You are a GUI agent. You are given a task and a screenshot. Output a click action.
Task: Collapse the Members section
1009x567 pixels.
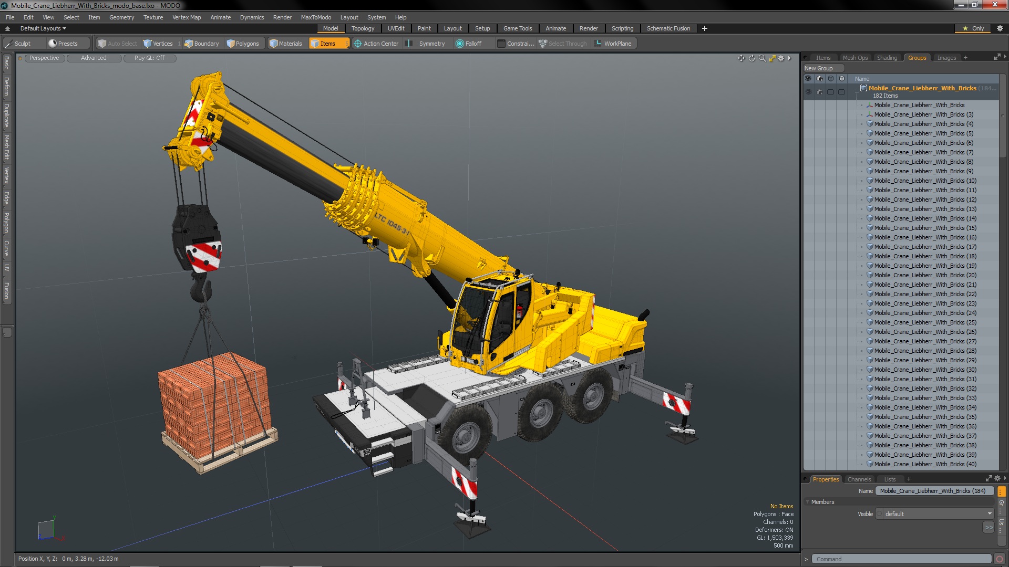point(808,502)
